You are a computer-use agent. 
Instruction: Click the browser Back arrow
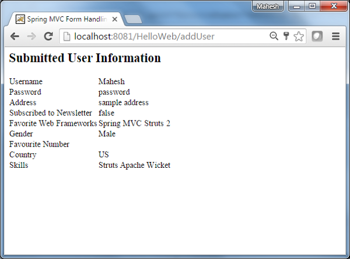pyautogui.click(x=15, y=36)
